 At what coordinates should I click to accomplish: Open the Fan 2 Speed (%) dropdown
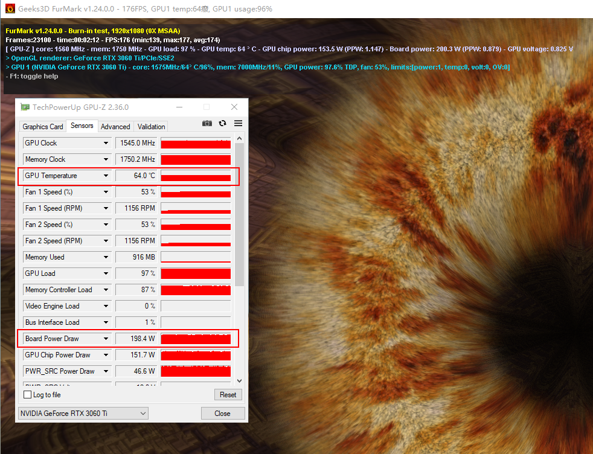tap(106, 225)
